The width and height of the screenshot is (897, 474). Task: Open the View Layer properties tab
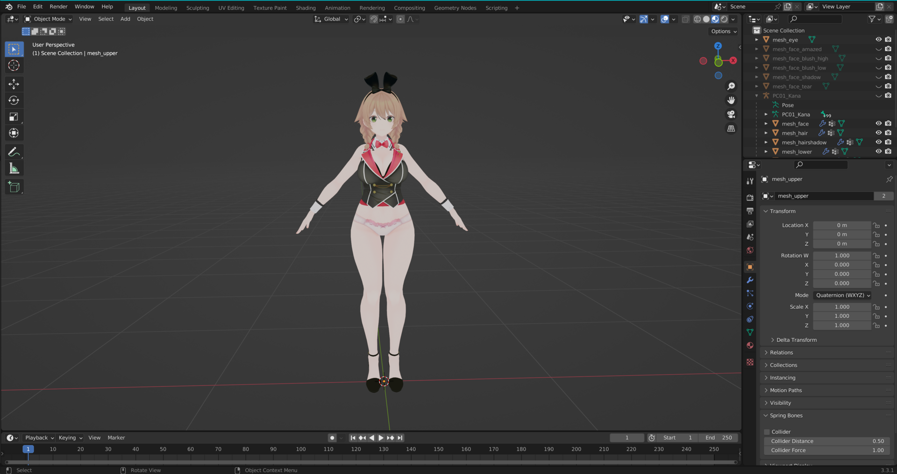750,224
